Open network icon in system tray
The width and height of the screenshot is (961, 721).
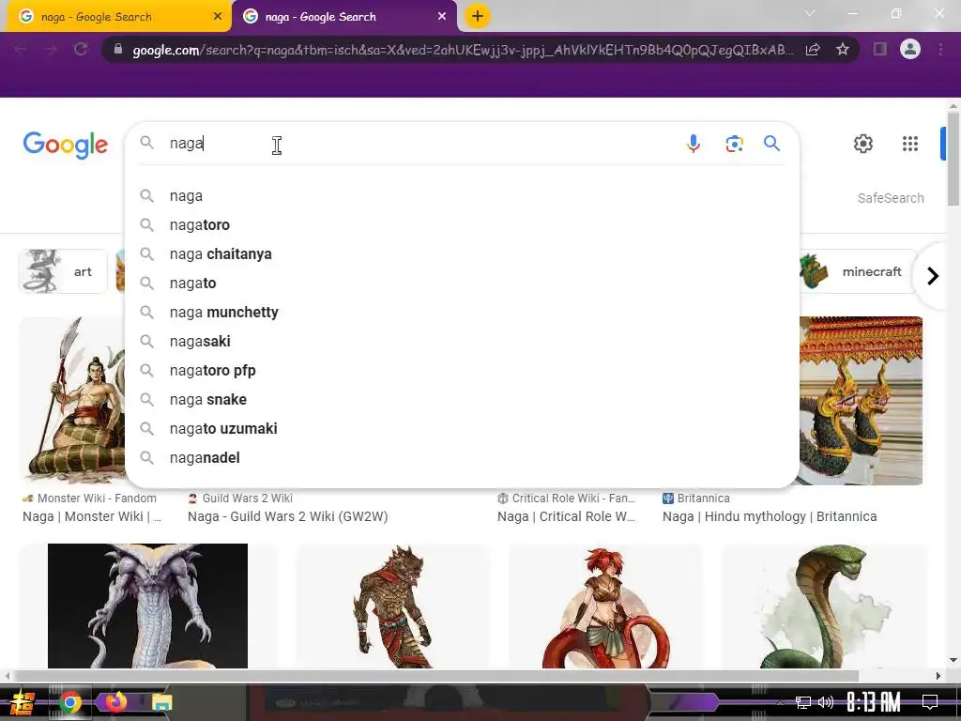click(802, 702)
